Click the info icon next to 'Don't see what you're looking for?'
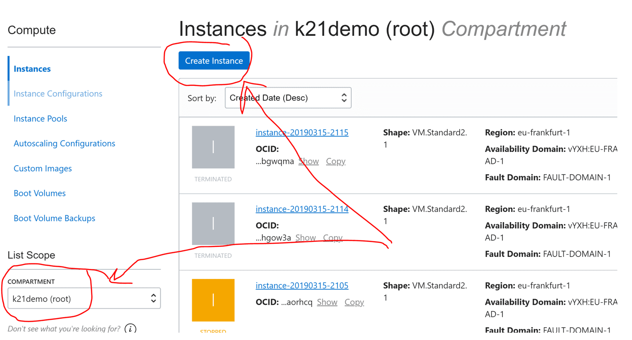The width and height of the screenshot is (632, 340). click(x=130, y=329)
